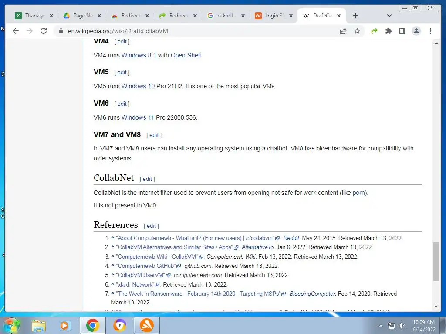Click the network tray icon
Screen dimensions: 446x334
[392, 326]
